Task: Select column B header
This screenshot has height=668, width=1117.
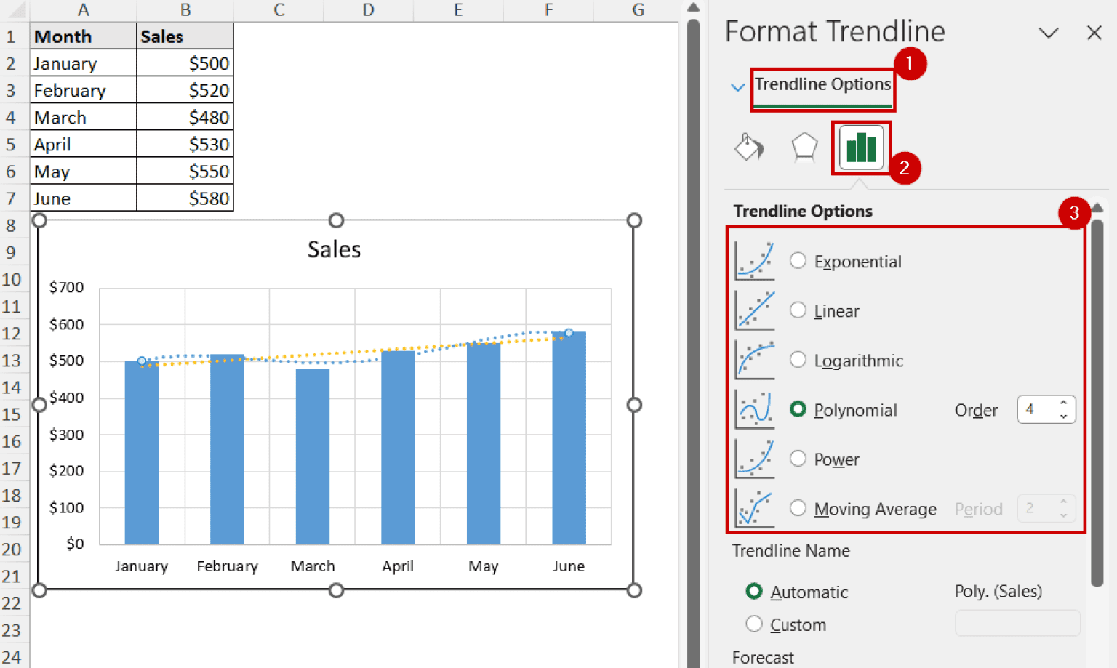Action: (185, 10)
